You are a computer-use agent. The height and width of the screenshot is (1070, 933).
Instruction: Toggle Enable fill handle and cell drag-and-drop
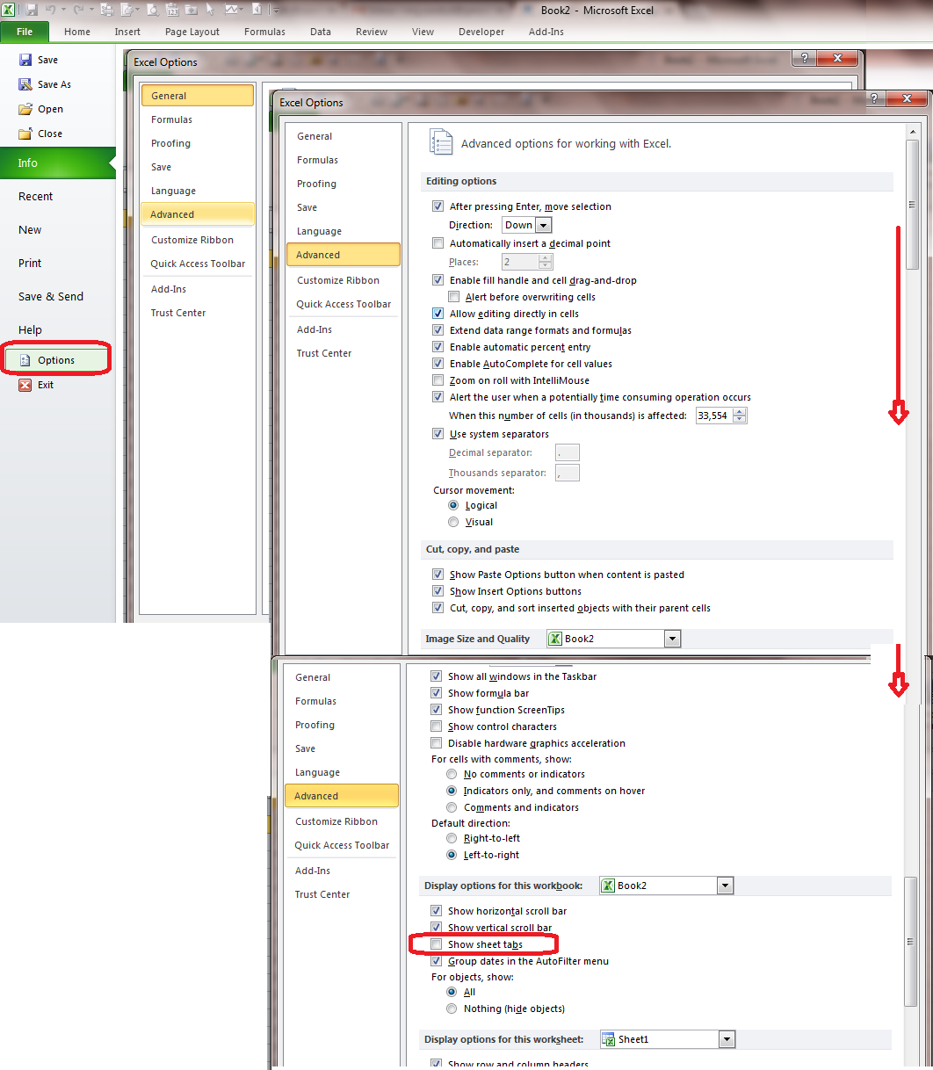click(438, 280)
